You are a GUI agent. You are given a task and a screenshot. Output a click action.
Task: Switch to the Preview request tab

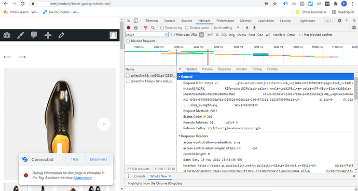[x=208, y=69]
